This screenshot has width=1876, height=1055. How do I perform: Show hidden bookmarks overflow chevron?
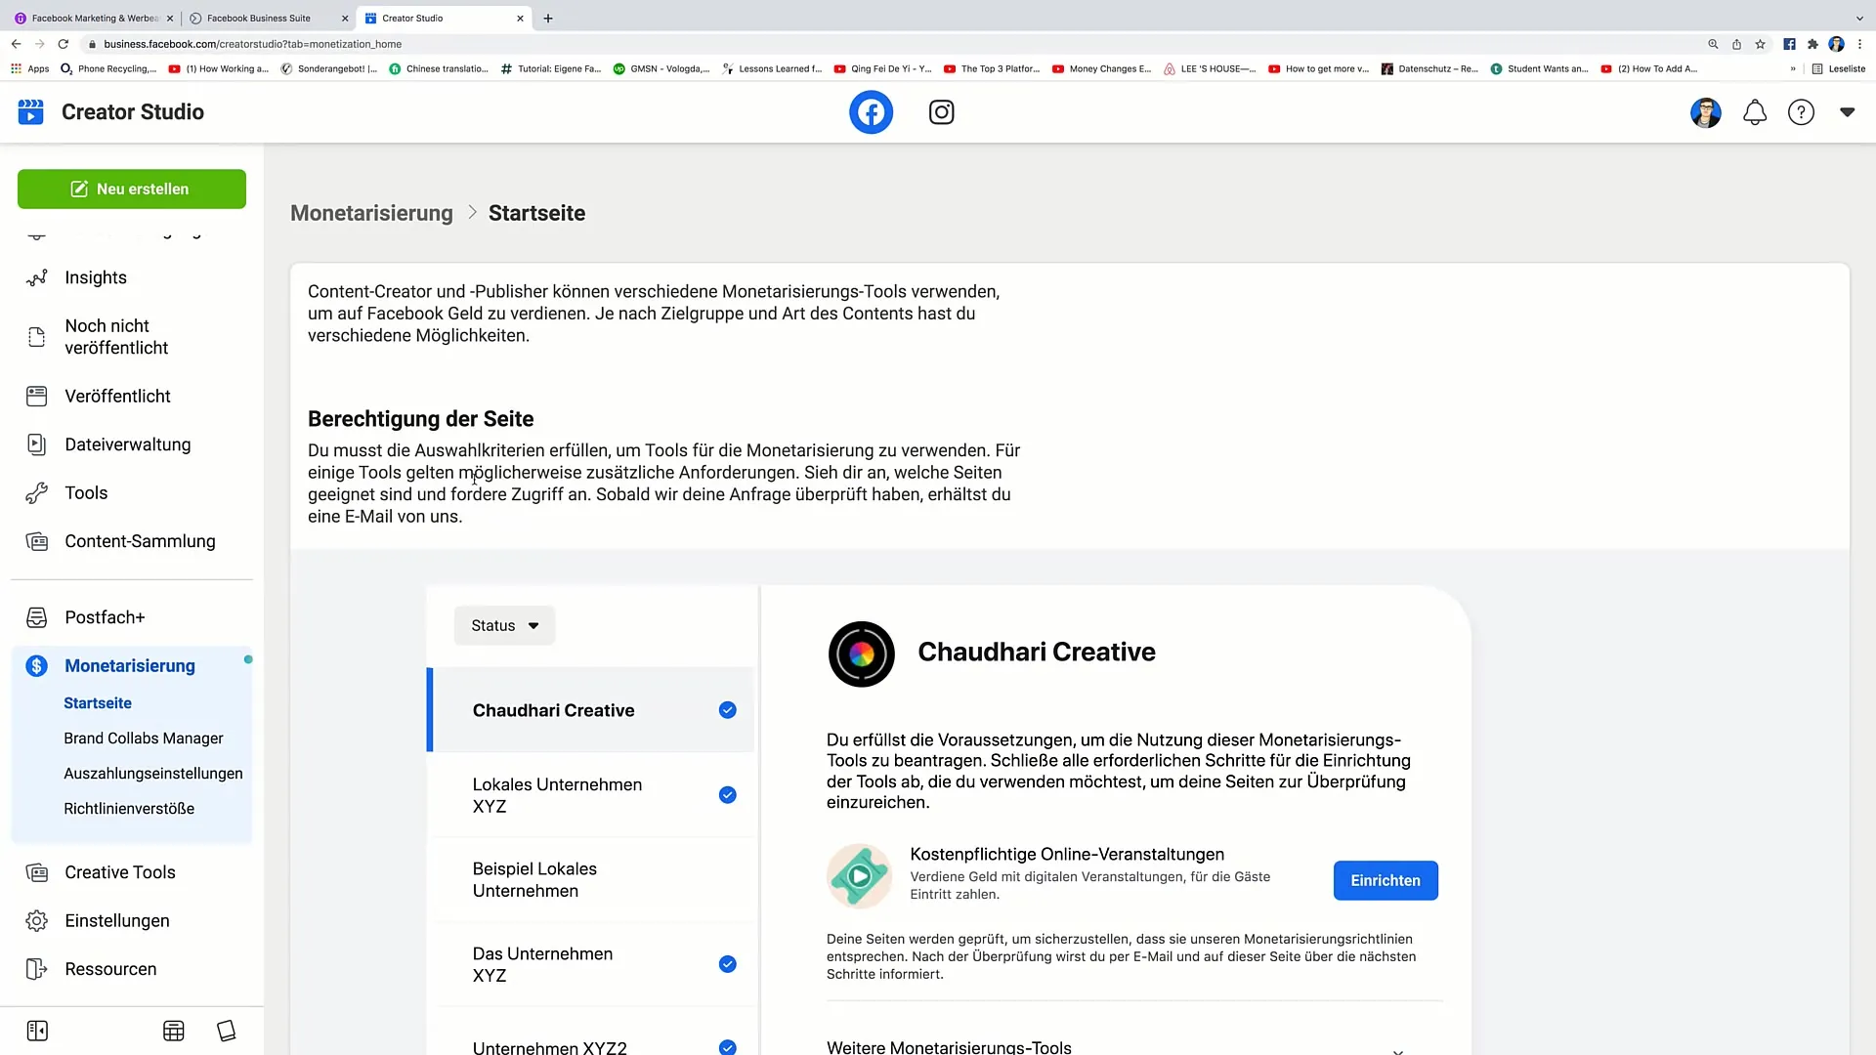pyautogui.click(x=1793, y=69)
